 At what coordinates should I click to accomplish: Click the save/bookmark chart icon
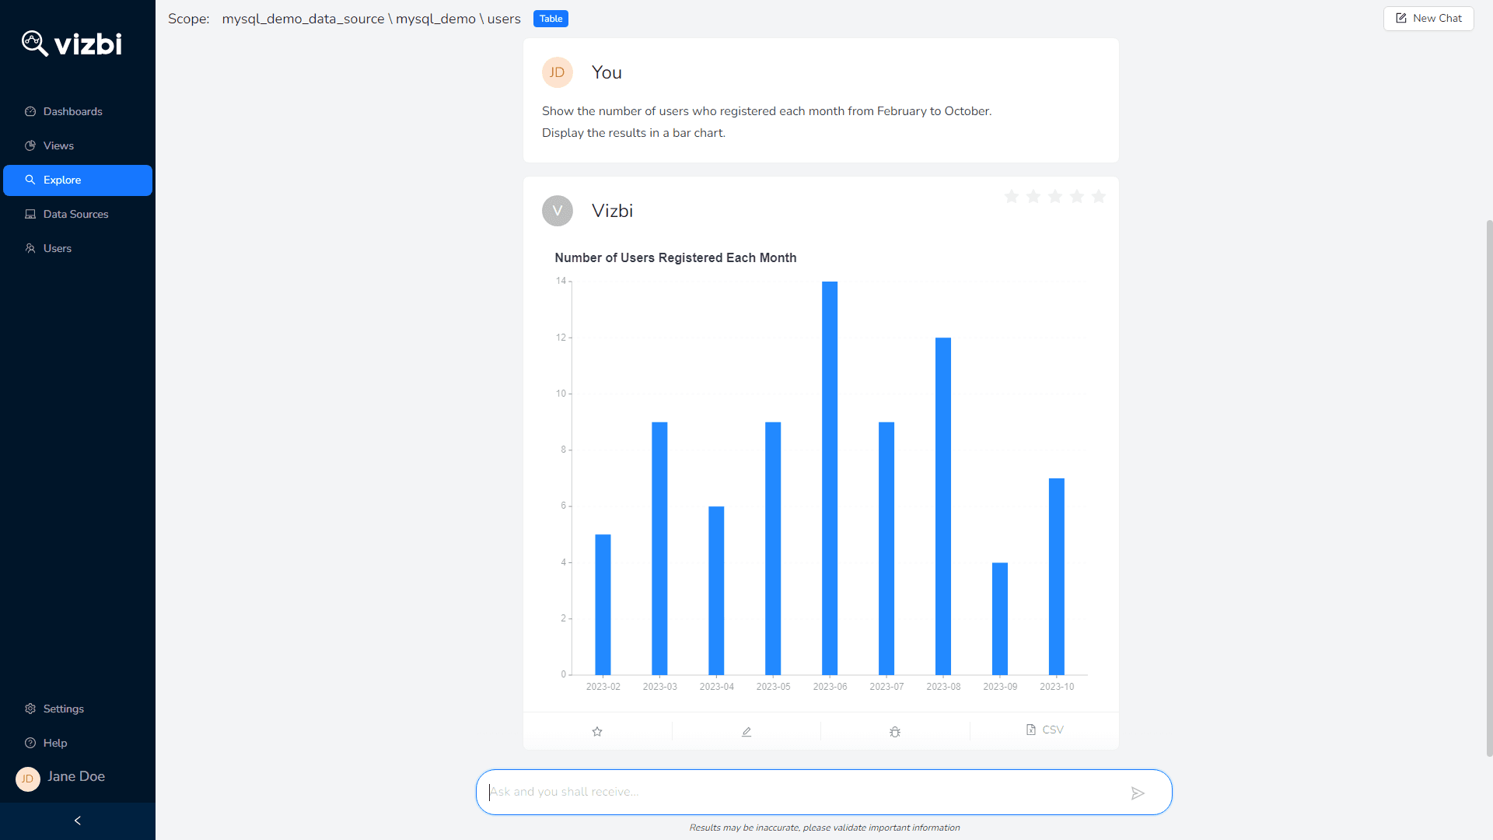[596, 730]
